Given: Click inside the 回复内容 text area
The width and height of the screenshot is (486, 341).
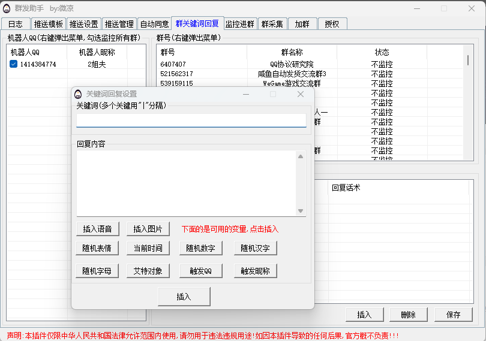Looking at the screenshot, I should tap(186, 183).
